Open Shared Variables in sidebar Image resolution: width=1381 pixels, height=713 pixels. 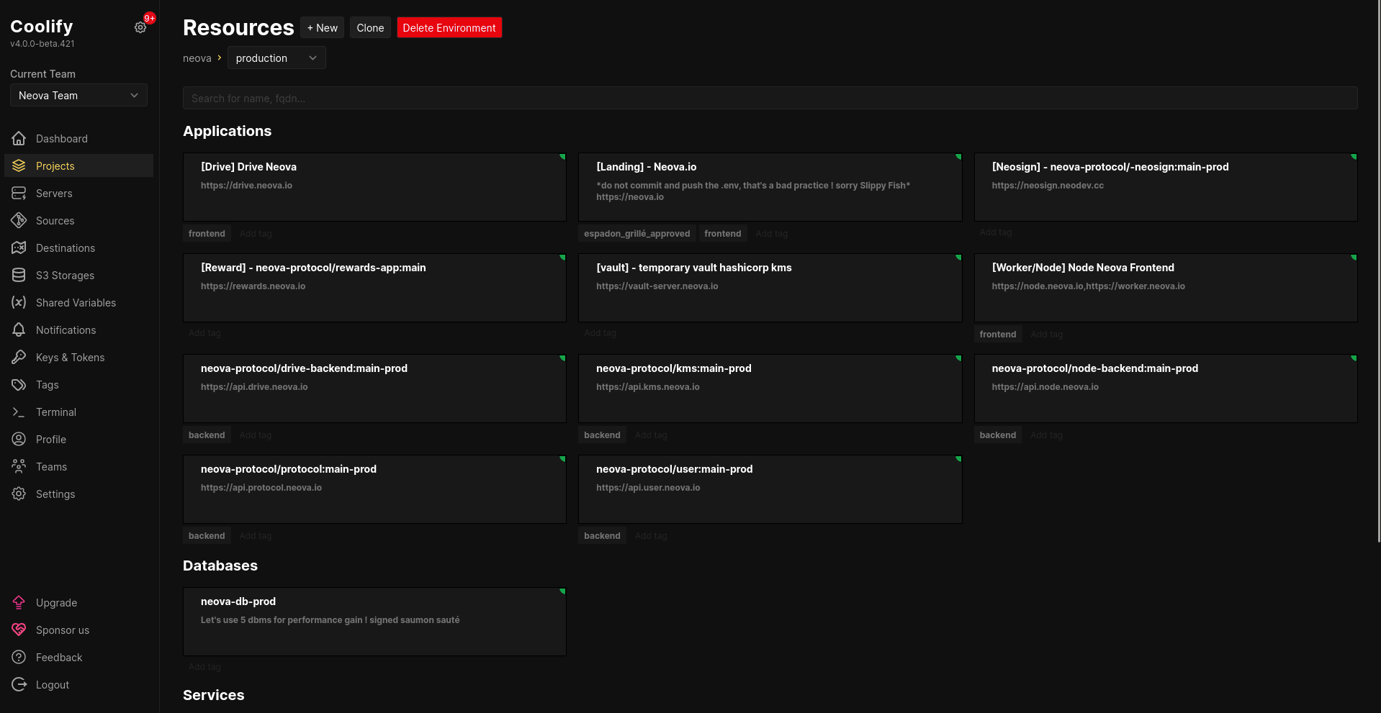[x=76, y=303]
